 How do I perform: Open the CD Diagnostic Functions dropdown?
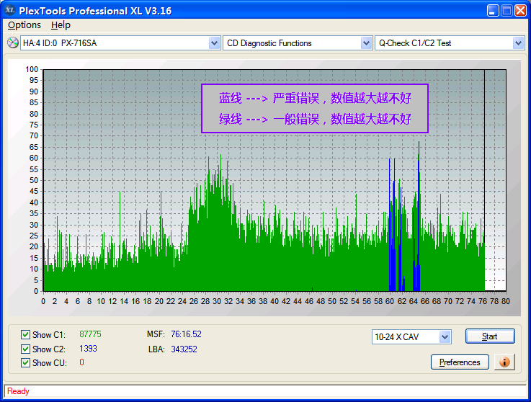pos(366,43)
